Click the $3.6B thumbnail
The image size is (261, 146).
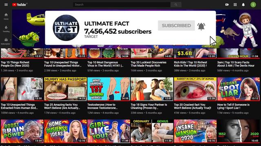(195, 53)
